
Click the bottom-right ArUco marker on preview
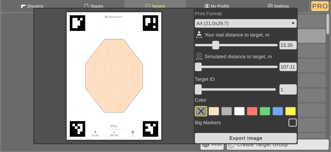[151, 129]
